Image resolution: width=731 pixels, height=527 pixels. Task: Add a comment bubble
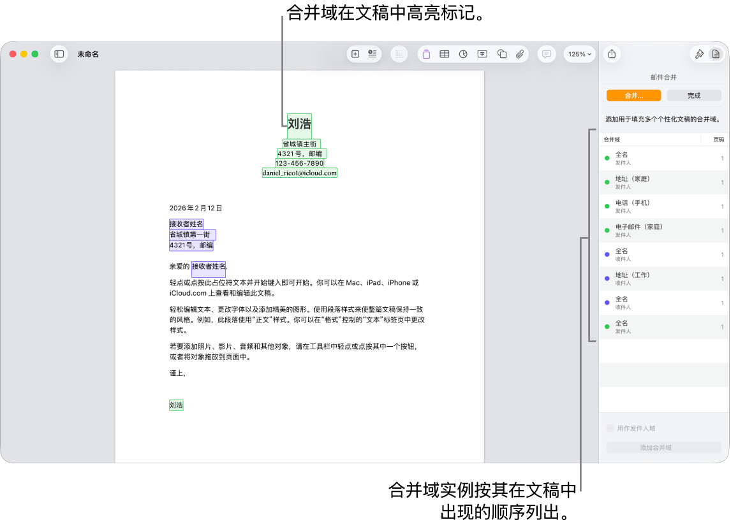[x=547, y=54]
